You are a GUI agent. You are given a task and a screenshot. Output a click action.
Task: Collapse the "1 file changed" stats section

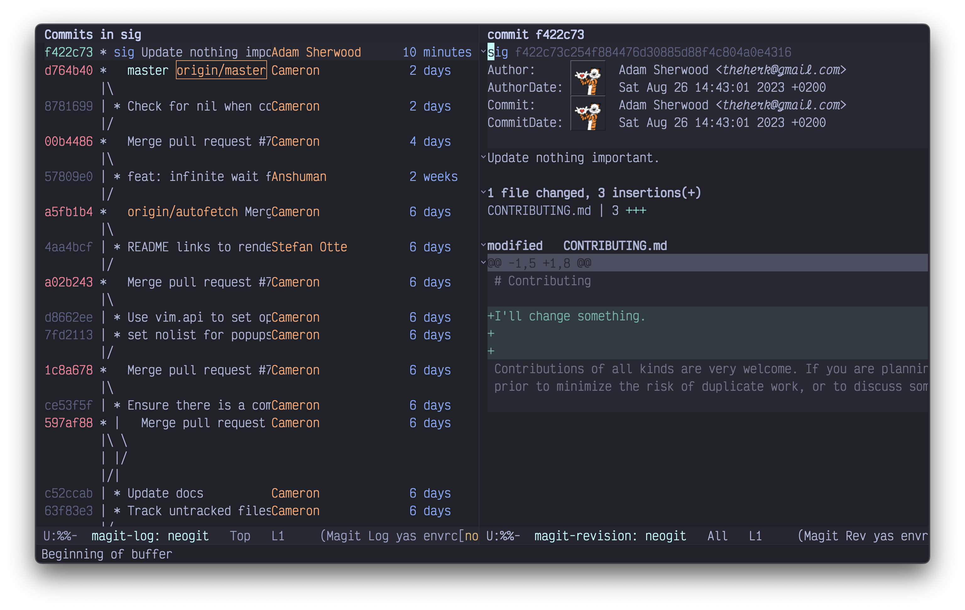pyautogui.click(x=483, y=192)
